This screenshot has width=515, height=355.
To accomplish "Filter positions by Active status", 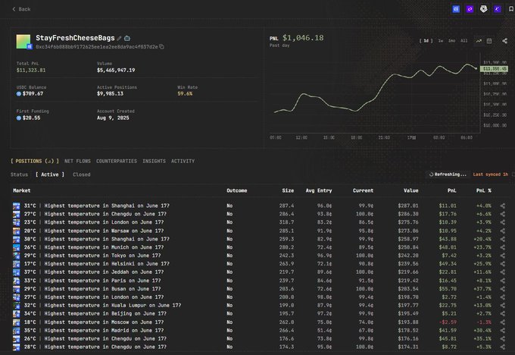I will coord(50,174).
